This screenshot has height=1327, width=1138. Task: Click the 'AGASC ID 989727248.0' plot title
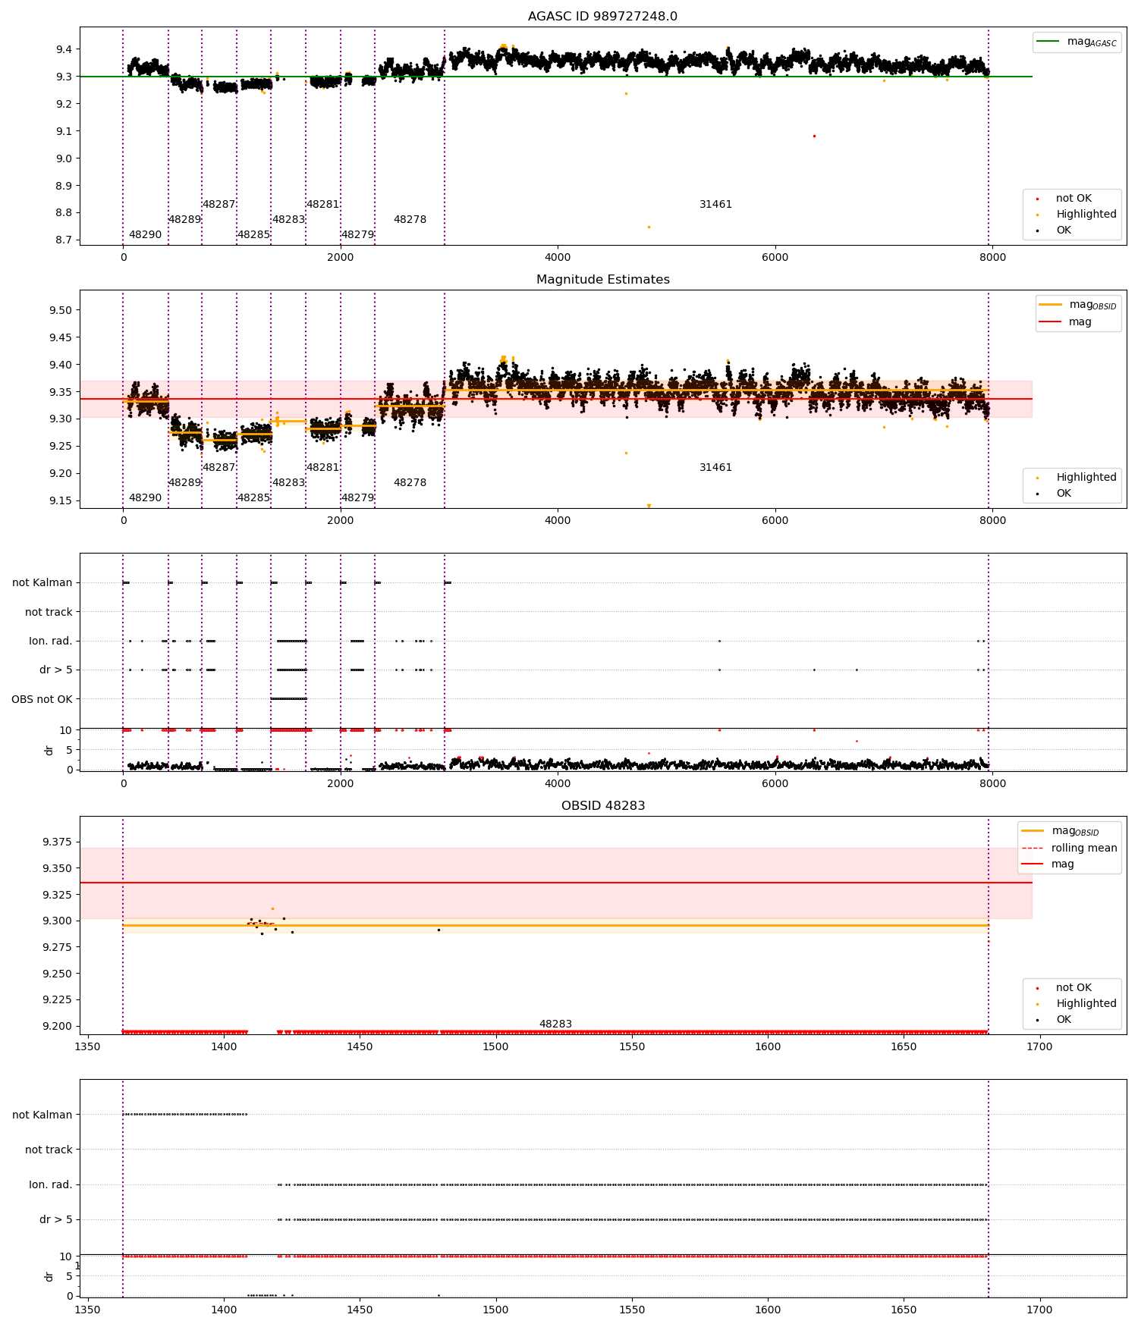pos(602,17)
